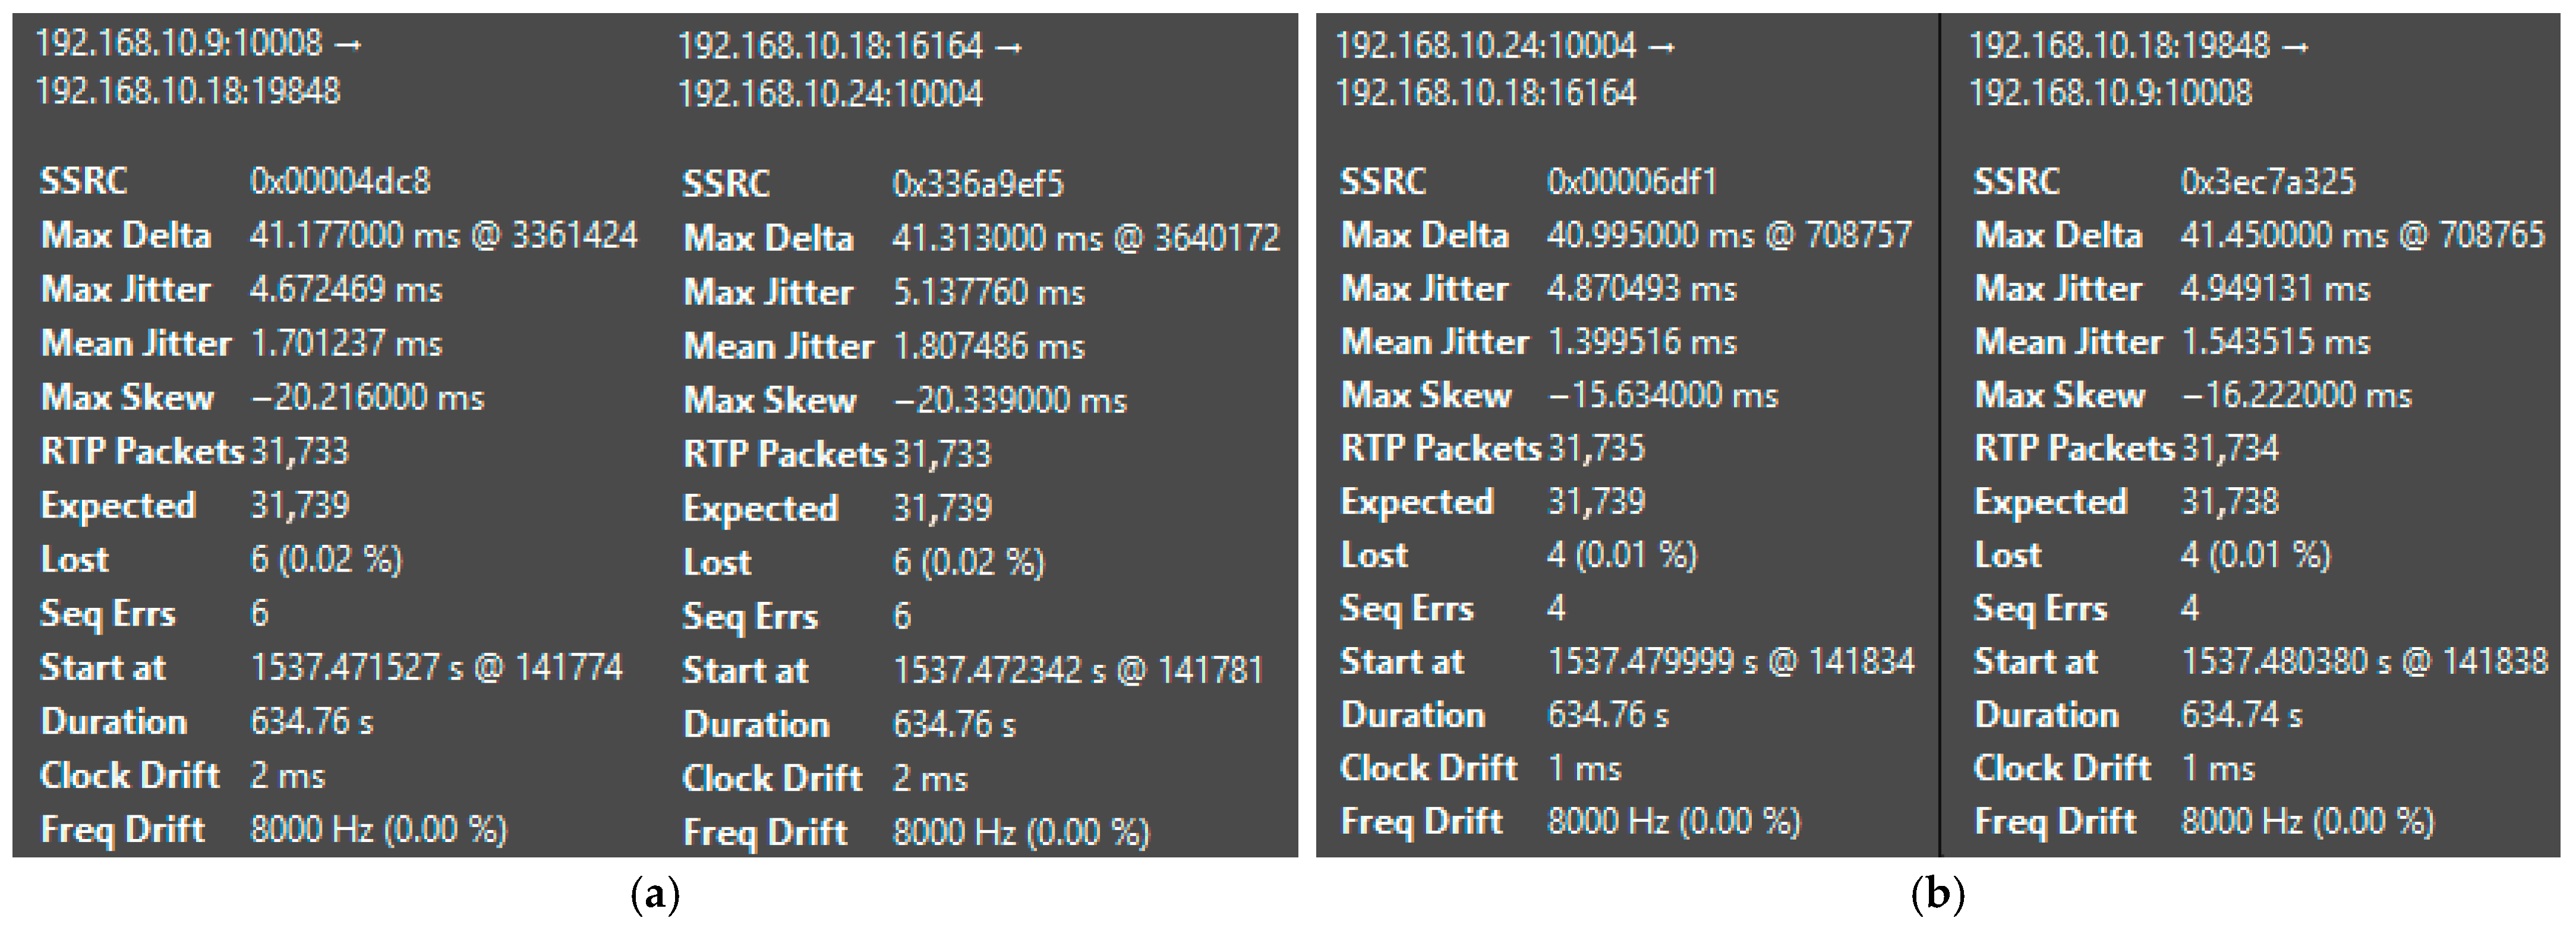This screenshot has height=940, width=2576.
Task: Click figure label (a) below panel
Action: [x=655, y=893]
